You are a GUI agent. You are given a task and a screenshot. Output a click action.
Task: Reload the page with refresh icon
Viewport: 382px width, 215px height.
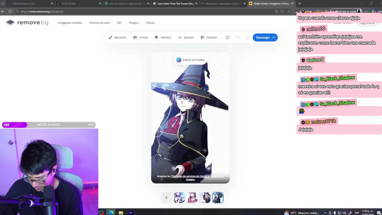[10, 11]
